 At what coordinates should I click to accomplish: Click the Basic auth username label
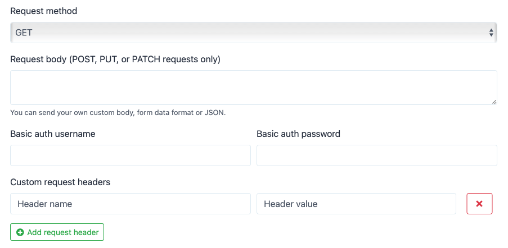pos(53,134)
